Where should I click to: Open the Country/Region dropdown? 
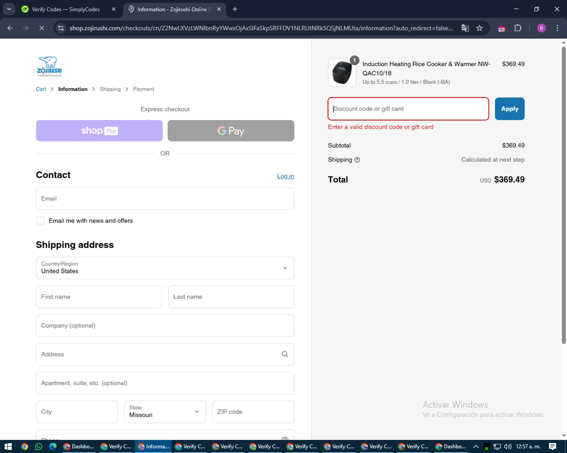click(165, 268)
